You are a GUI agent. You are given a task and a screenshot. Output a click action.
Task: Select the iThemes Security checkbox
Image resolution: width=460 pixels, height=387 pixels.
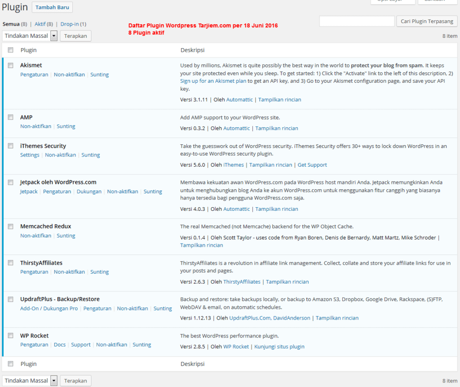[x=11, y=146]
